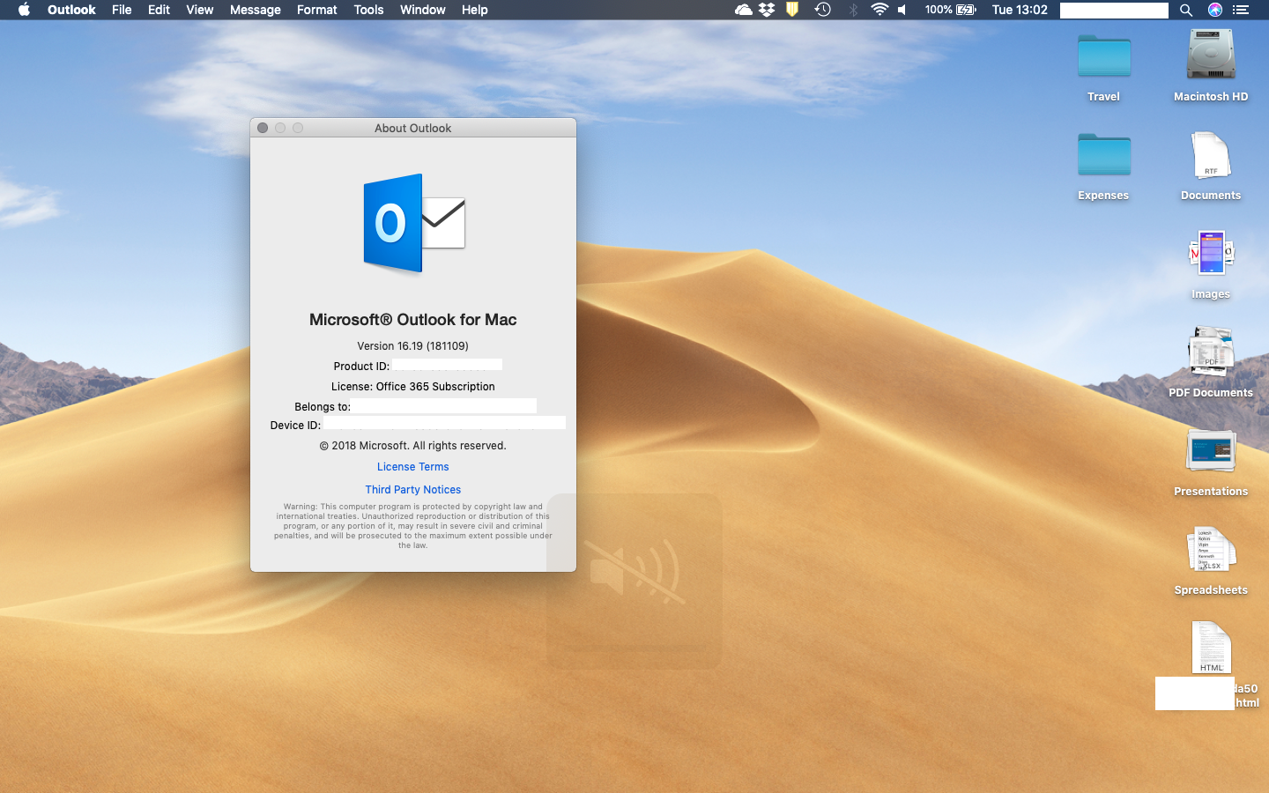Open the View menu
1269x793 pixels.
pos(199,10)
